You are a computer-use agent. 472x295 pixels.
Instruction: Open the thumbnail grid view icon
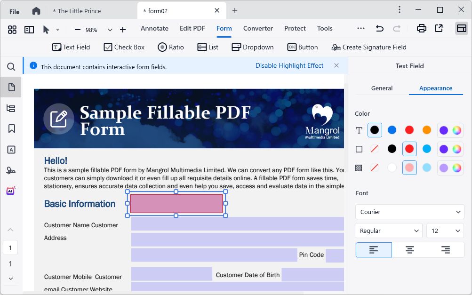[x=12, y=30]
